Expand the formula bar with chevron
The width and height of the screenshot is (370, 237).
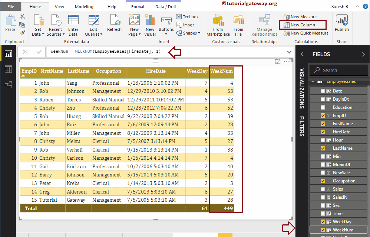(289, 52)
